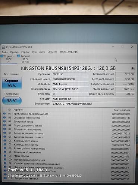Viewport: 138px width, 185px height.
Task: Click status icon of Порог доступного запаса row
Action: (4, 125)
